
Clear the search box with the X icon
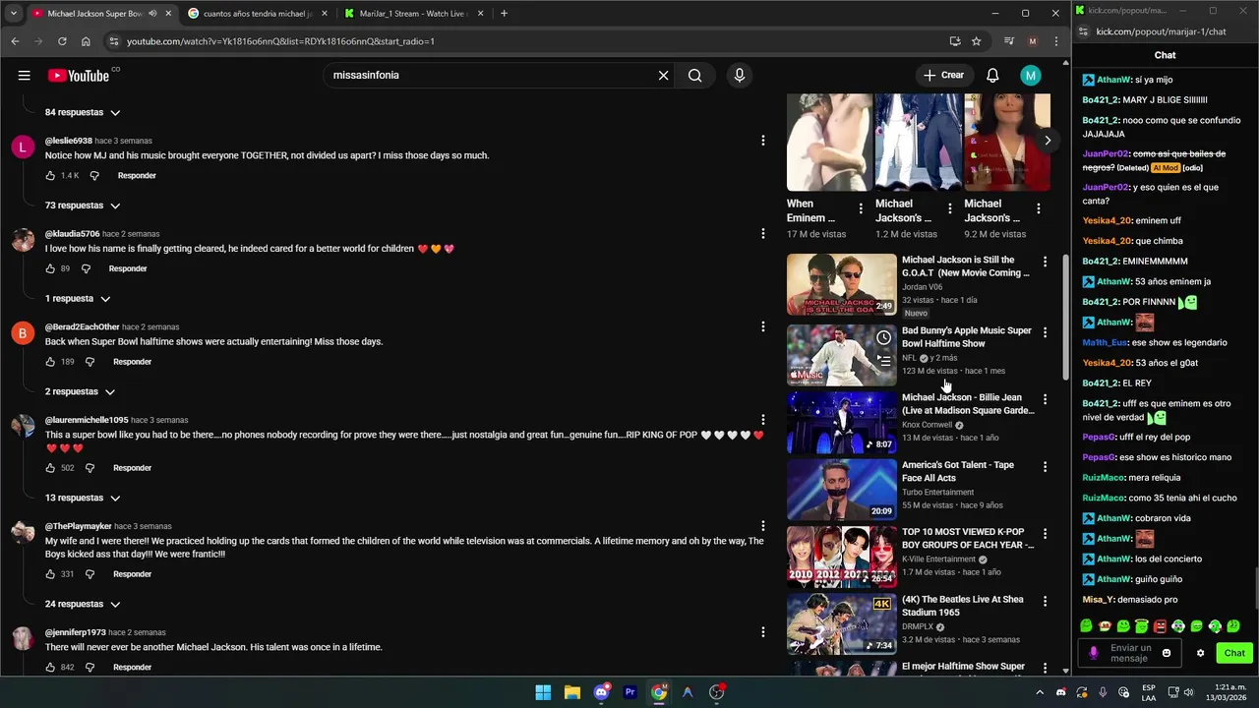pos(663,75)
